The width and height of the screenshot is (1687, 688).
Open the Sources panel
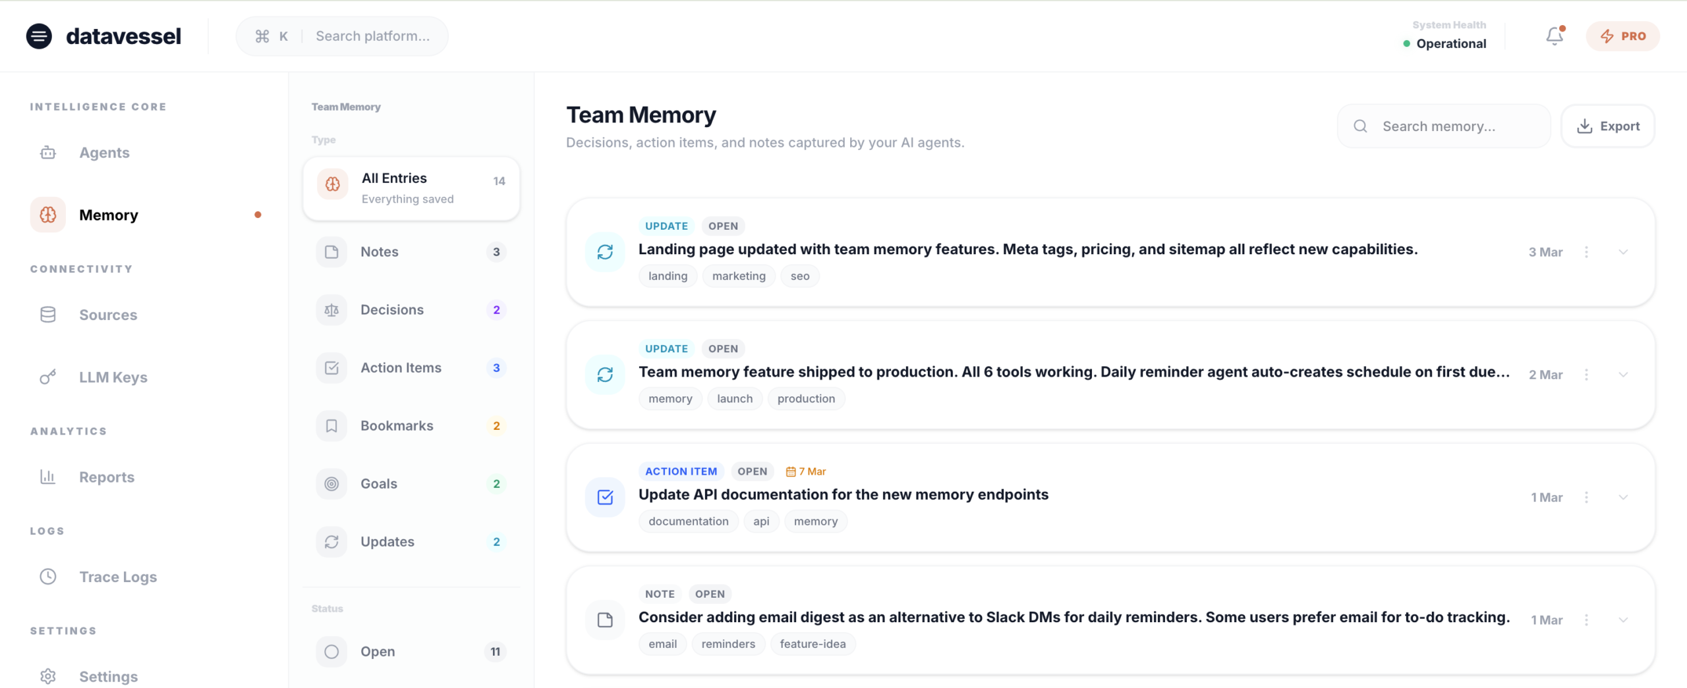tap(109, 315)
